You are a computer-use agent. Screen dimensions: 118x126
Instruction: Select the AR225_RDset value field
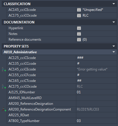point(97,115)
